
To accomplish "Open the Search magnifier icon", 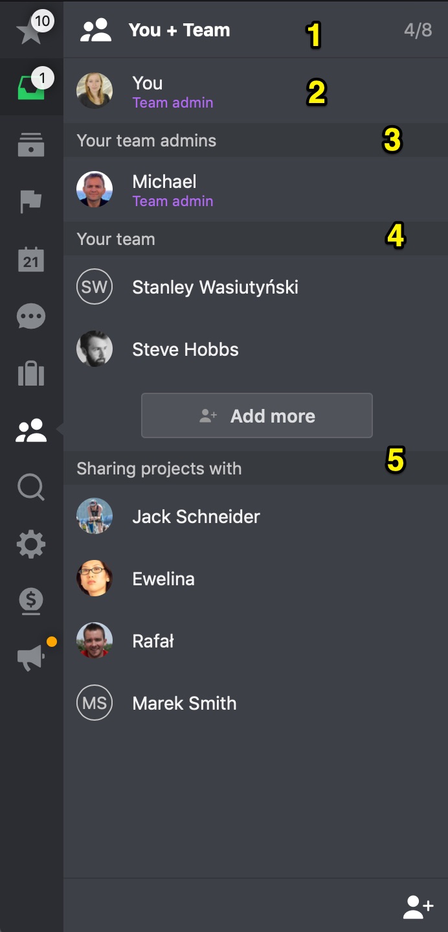I will click(x=31, y=487).
